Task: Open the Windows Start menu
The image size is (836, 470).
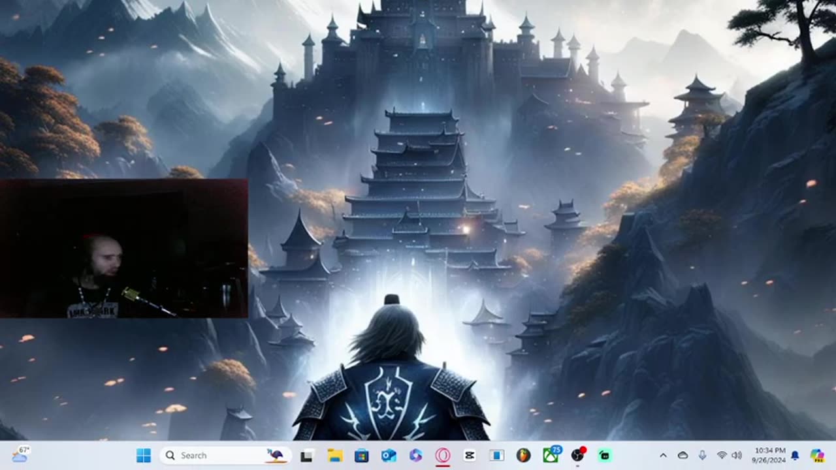Action: point(144,455)
